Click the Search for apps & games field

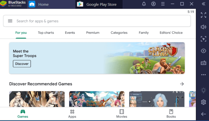(x=97, y=21)
